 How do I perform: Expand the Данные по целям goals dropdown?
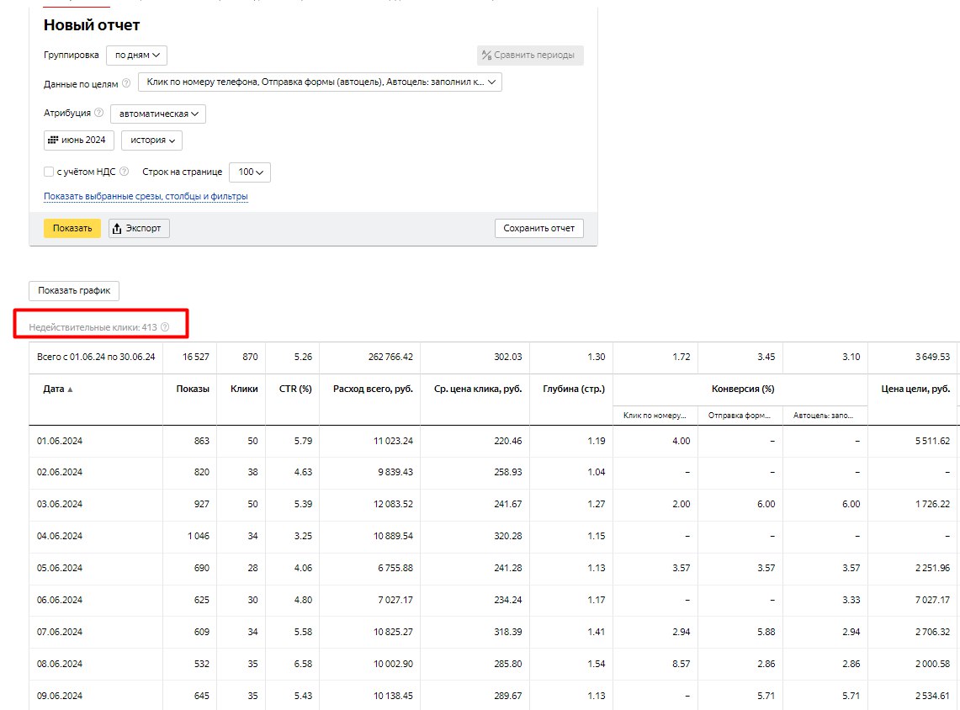coord(320,82)
